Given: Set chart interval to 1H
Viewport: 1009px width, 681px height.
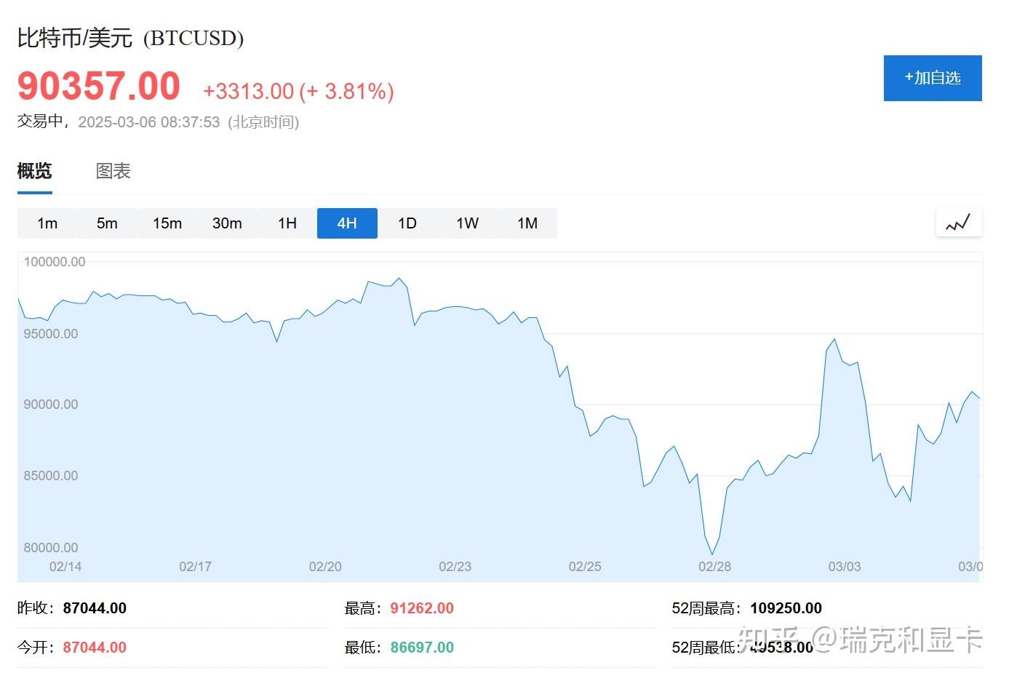Looking at the screenshot, I should [287, 223].
